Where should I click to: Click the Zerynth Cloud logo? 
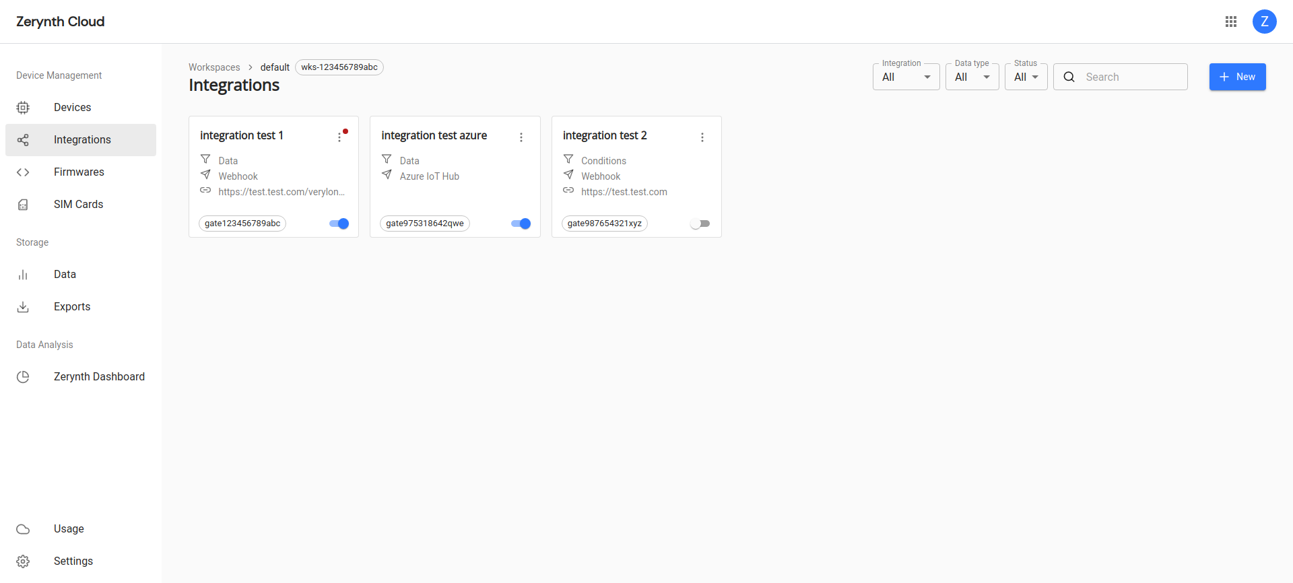(61, 22)
